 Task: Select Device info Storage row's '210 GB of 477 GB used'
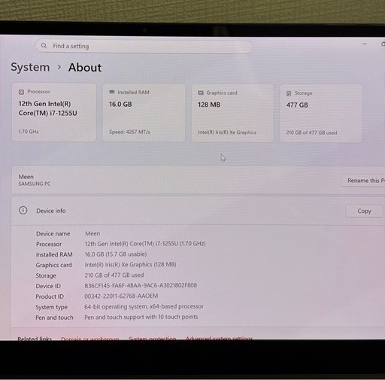[x=114, y=275]
